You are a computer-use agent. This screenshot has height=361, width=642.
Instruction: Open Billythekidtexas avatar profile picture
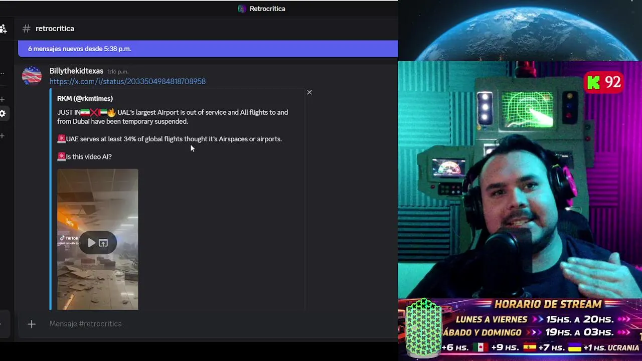tap(32, 76)
